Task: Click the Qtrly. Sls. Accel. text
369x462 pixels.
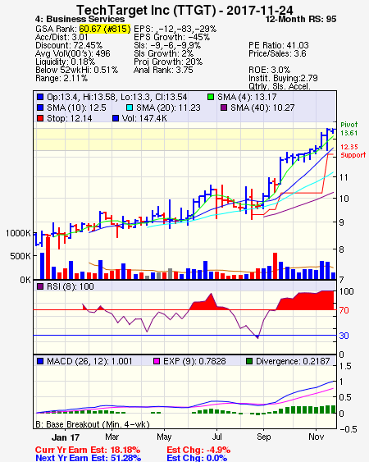Action: 280,86
